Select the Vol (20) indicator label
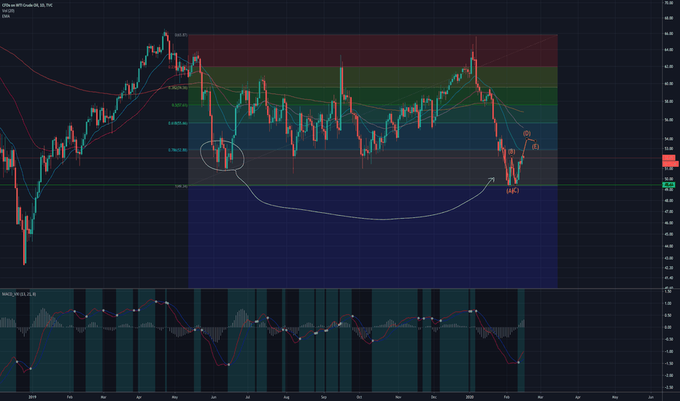Viewport: 680px width, 401px height. pyautogui.click(x=8, y=11)
